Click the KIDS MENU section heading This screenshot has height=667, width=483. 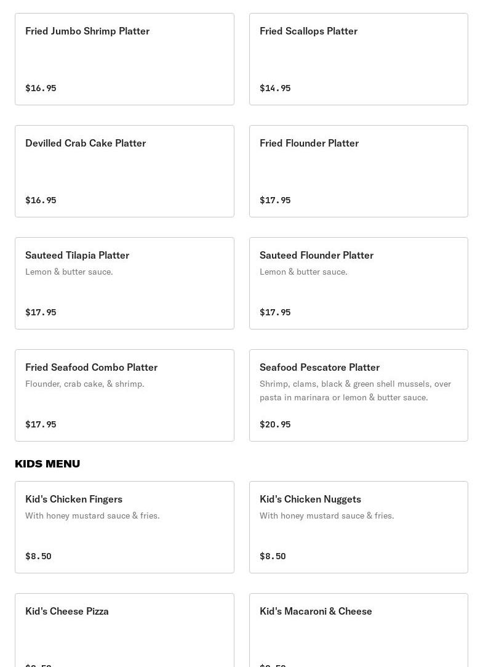47,464
